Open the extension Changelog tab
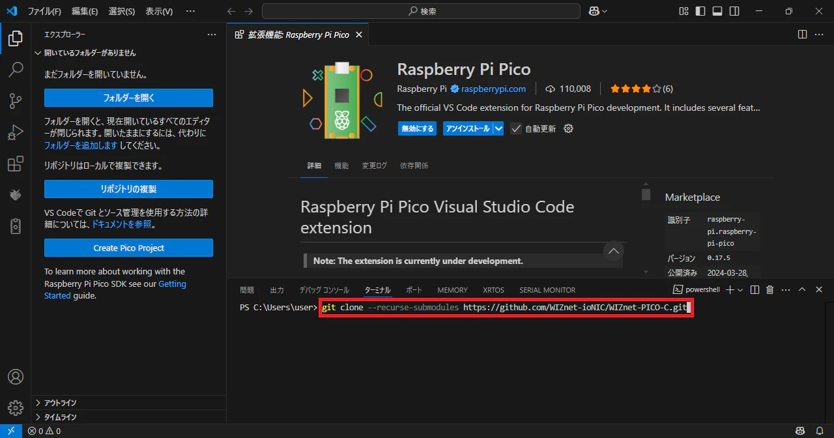Viewport: 834px width, 438px height. [x=375, y=166]
